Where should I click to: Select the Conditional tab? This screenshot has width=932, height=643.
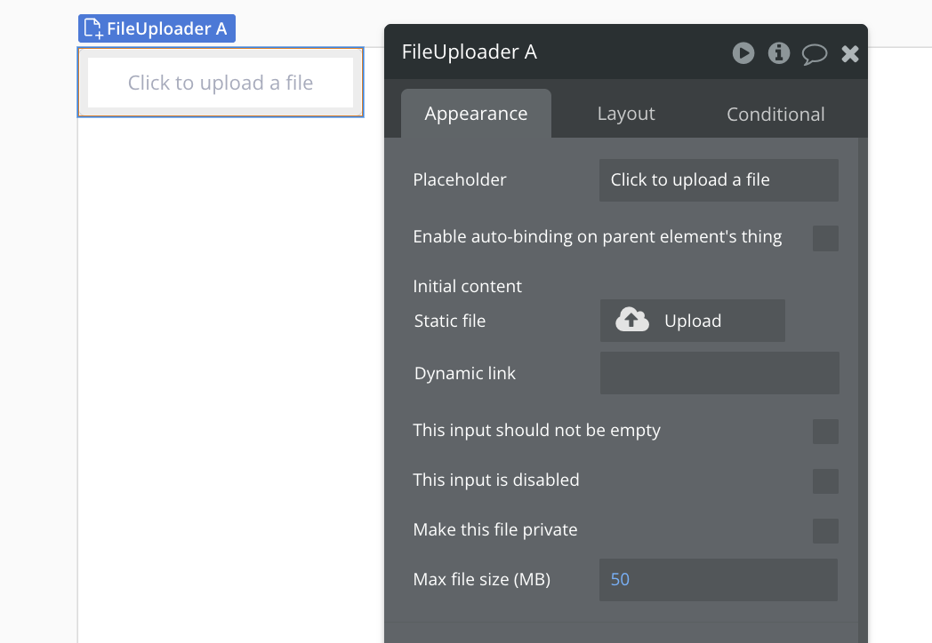point(775,115)
